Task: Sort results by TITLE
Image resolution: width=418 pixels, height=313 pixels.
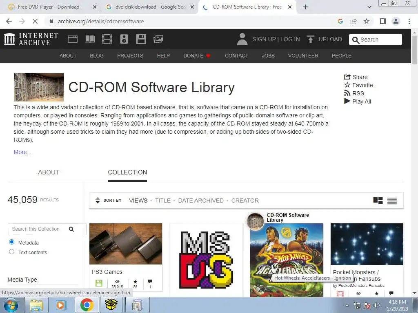Action: click(x=163, y=201)
